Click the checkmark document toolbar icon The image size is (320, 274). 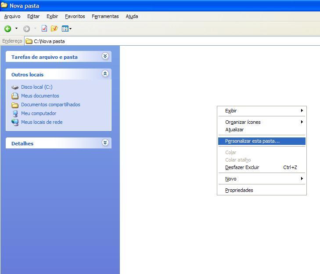click(44, 29)
